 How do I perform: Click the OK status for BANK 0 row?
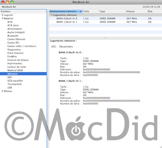(x=150, y=18)
